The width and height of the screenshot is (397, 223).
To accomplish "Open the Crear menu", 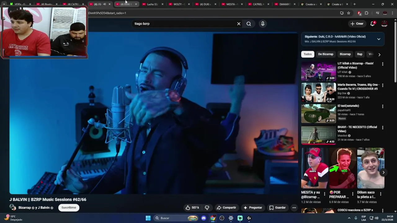I will (x=357, y=24).
